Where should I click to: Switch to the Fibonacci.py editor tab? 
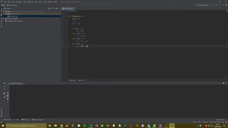click(68, 9)
